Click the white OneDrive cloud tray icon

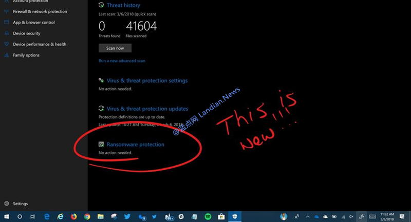coord(325,216)
